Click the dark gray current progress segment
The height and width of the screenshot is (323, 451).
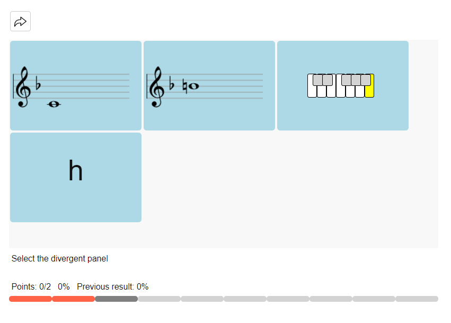116,299
